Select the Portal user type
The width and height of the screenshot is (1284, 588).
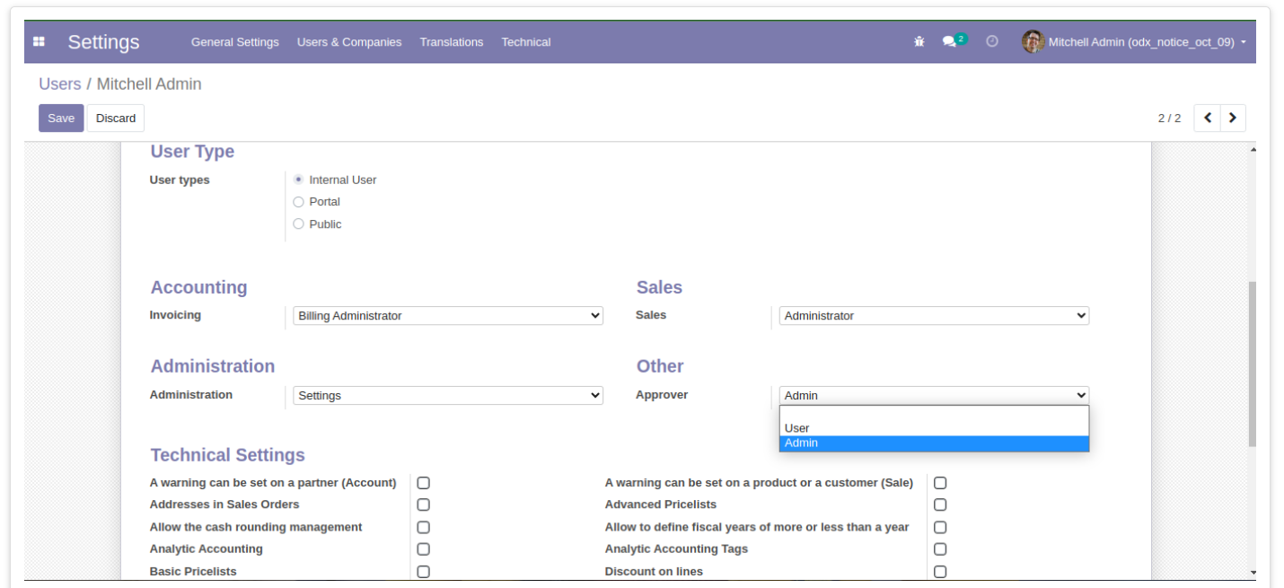(x=299, y=202)
